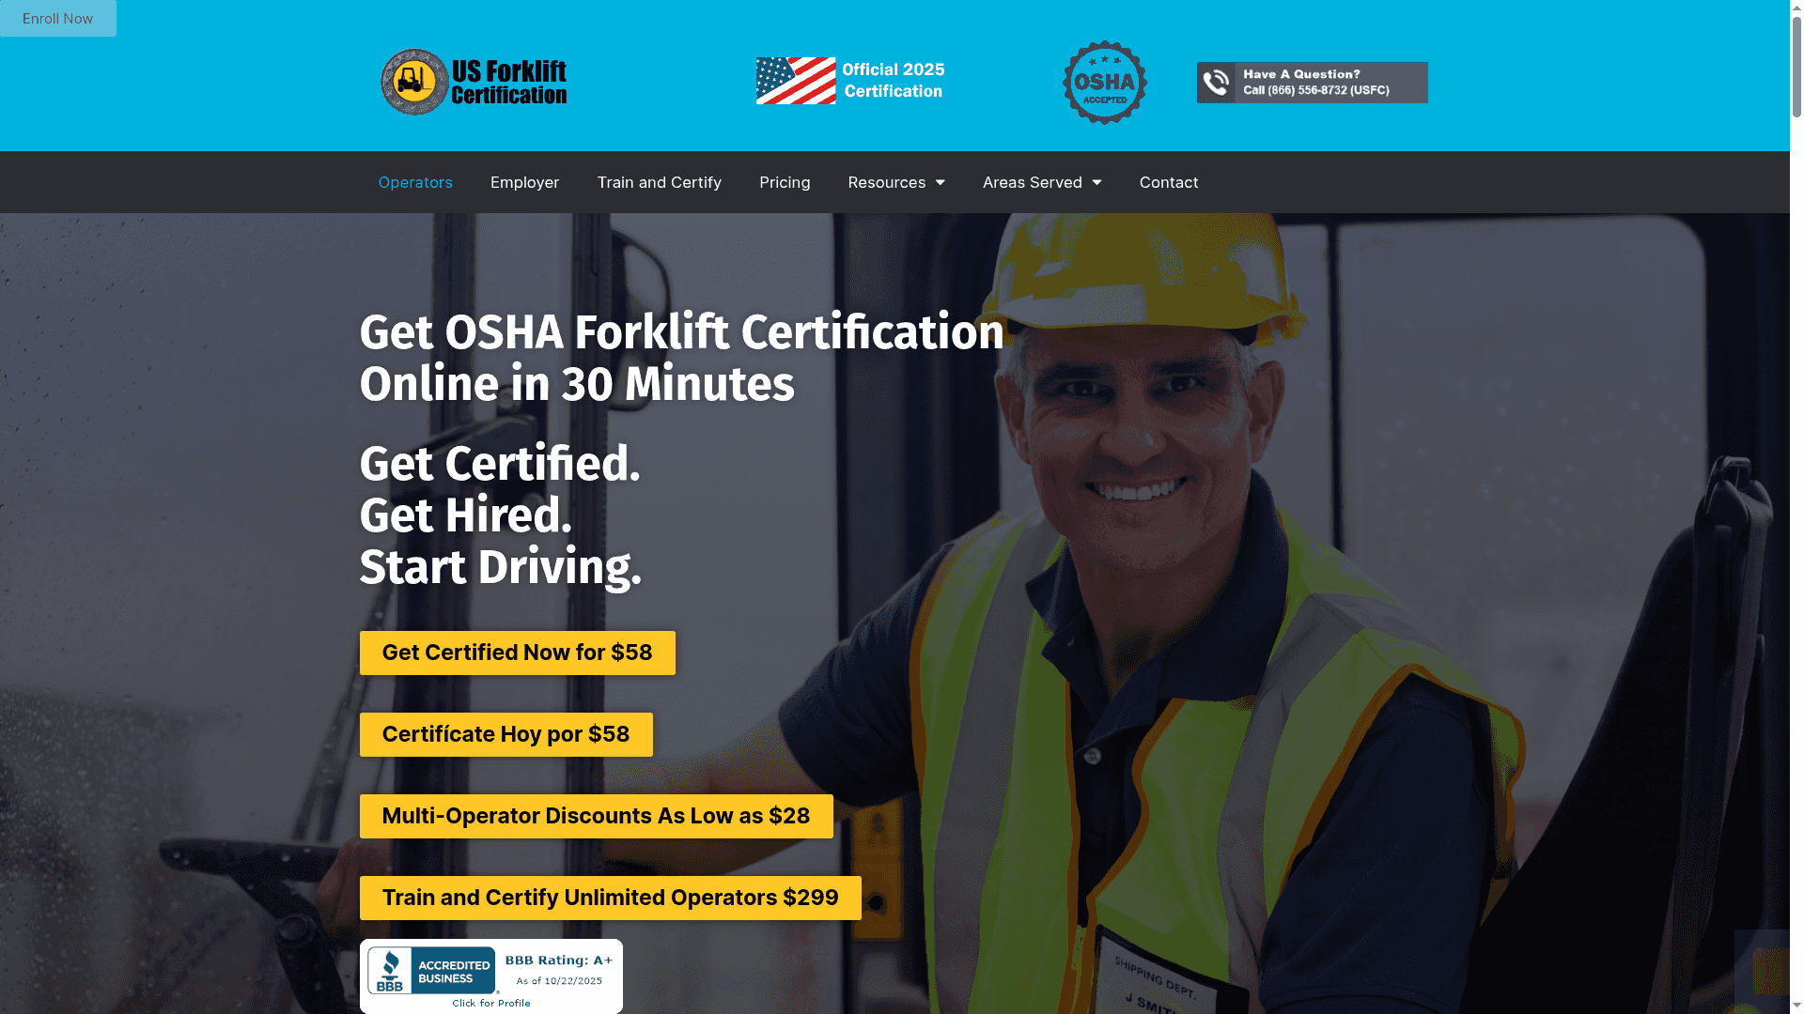Click the forklift icon in site logo
Viewport: 1804px width, 1014px height.
(413, 82)
